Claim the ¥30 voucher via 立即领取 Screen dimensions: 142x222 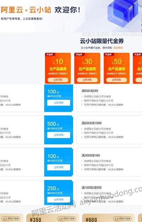(x=87, y=80)
